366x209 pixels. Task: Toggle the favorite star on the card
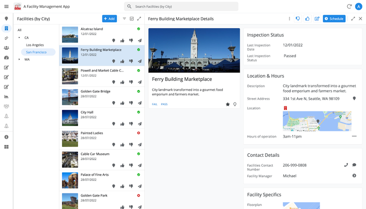(228, 104)
